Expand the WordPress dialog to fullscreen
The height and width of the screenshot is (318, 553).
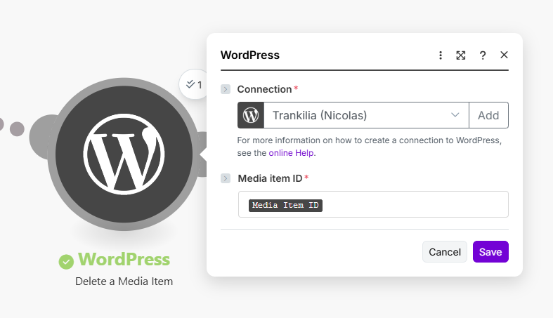(461, 55)
